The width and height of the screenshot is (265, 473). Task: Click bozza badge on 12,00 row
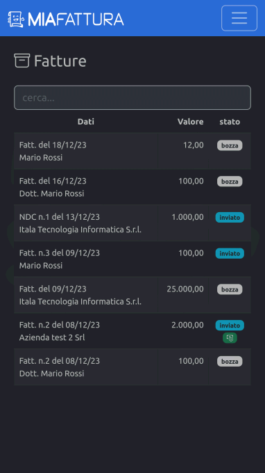pos(230,145)
